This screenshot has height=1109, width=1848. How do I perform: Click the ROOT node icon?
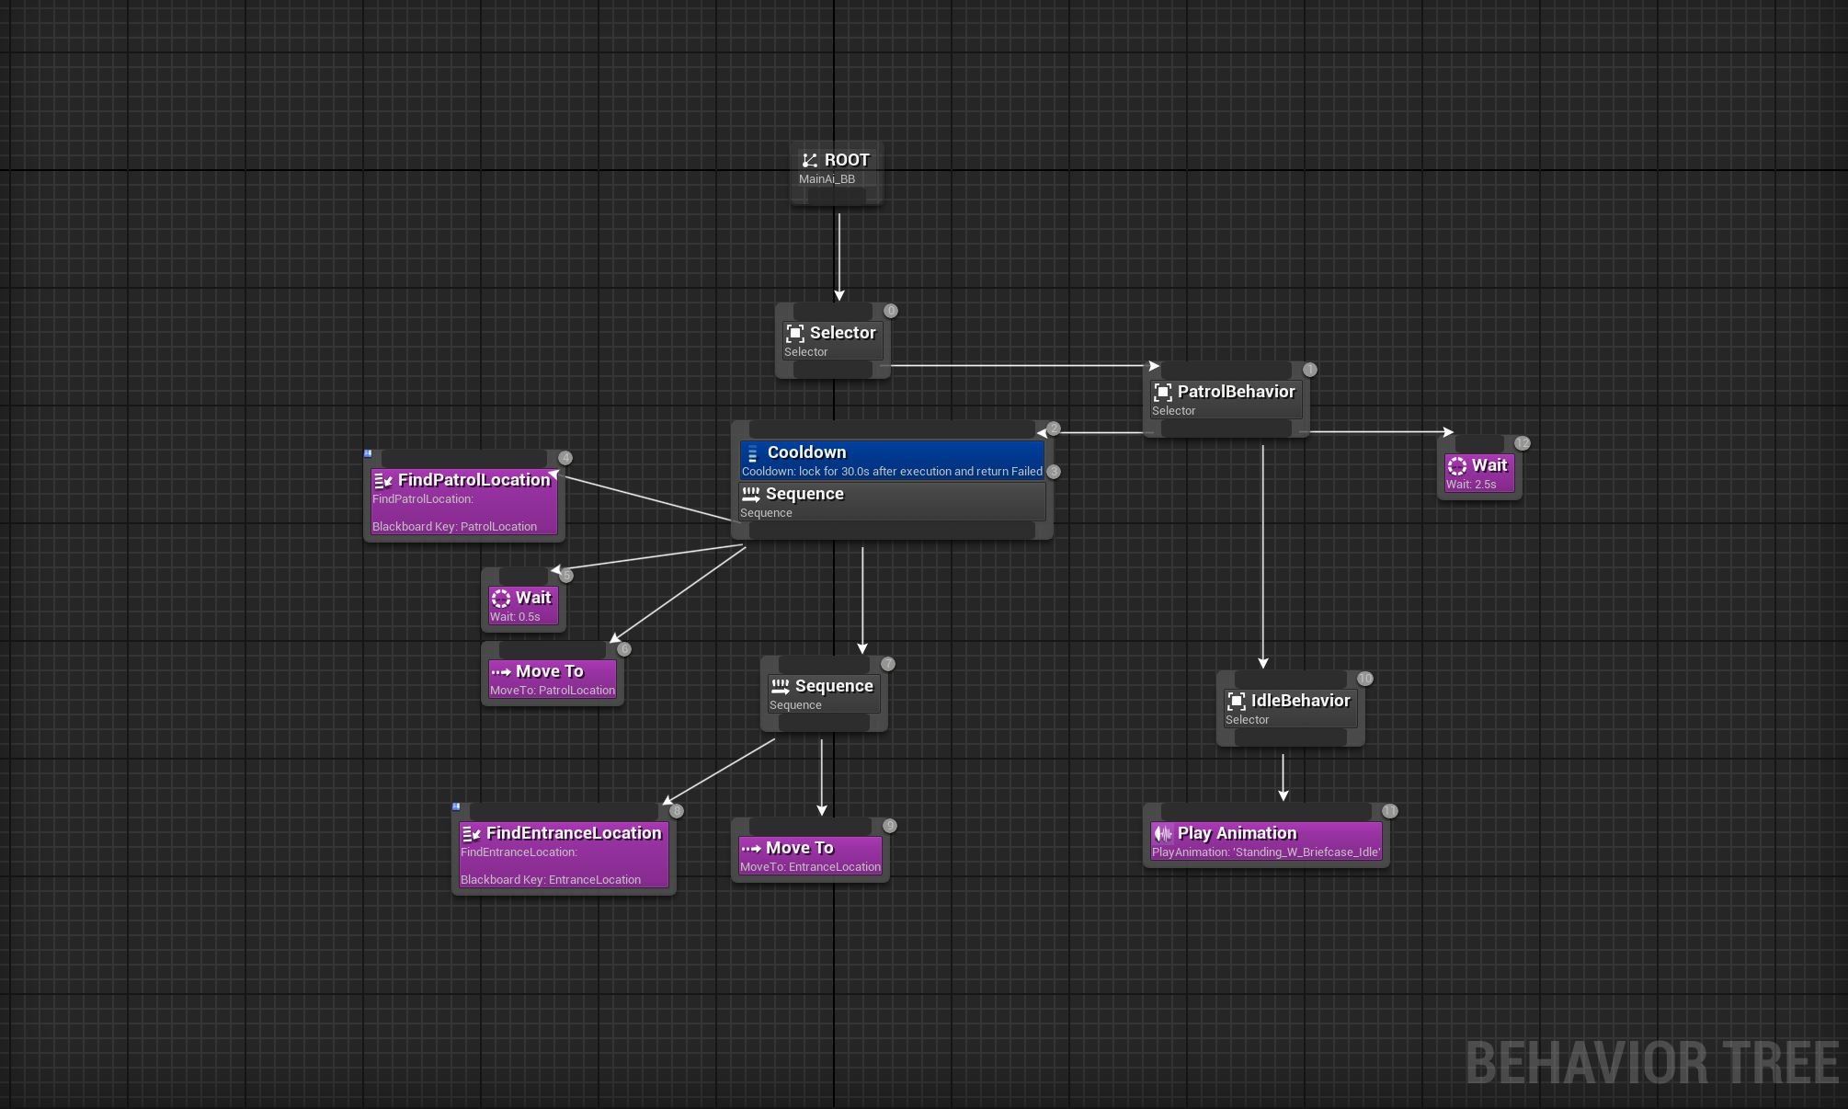(809, 161)
